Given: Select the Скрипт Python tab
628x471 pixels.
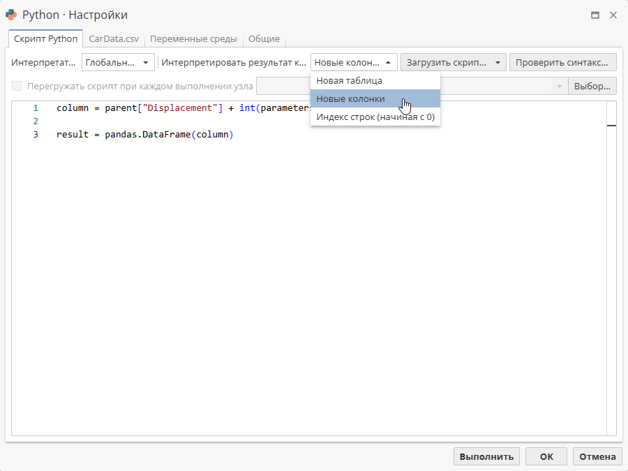Looking at the screenshot, I should click(x=45, y=38).
